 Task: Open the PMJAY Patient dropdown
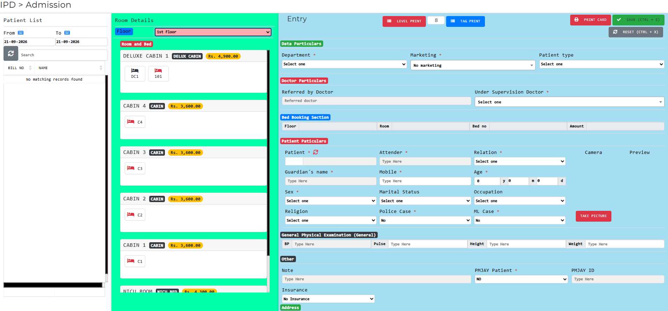pyautogui.click(x=521, y=279)
